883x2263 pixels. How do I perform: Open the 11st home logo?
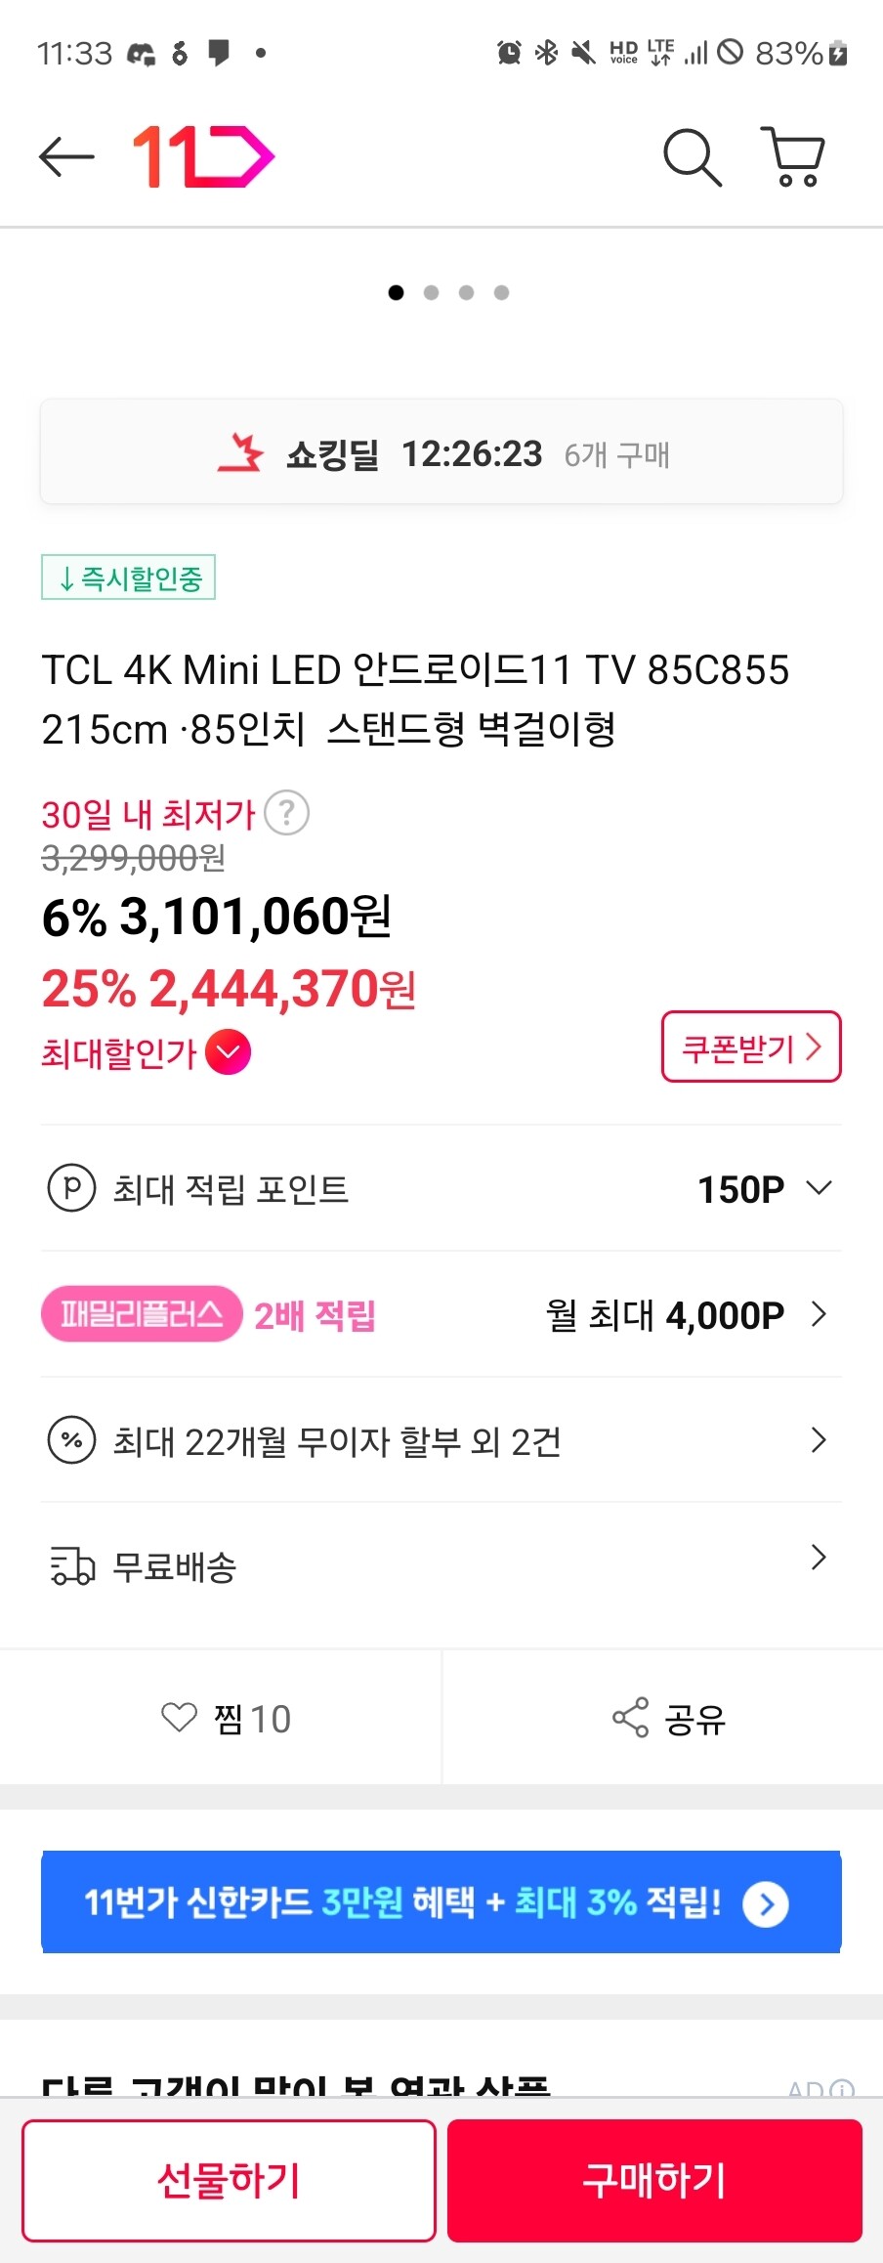203,156
